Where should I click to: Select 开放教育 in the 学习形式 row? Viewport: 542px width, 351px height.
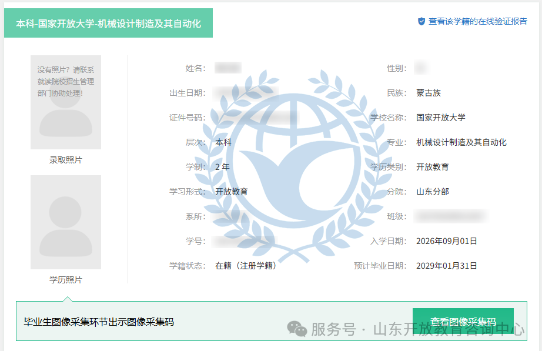click(231, 192)
